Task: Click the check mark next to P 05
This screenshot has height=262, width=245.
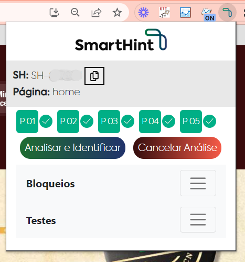Action: [210, 122]
